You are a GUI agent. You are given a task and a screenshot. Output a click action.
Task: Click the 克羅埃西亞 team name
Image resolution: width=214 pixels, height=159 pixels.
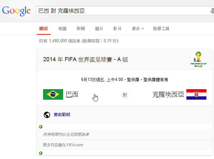click(168, 95)
